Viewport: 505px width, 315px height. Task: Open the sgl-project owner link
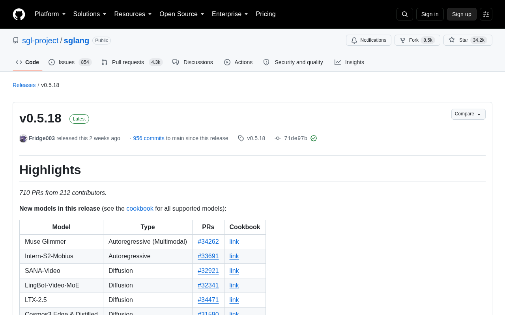[x=40, y=41]
